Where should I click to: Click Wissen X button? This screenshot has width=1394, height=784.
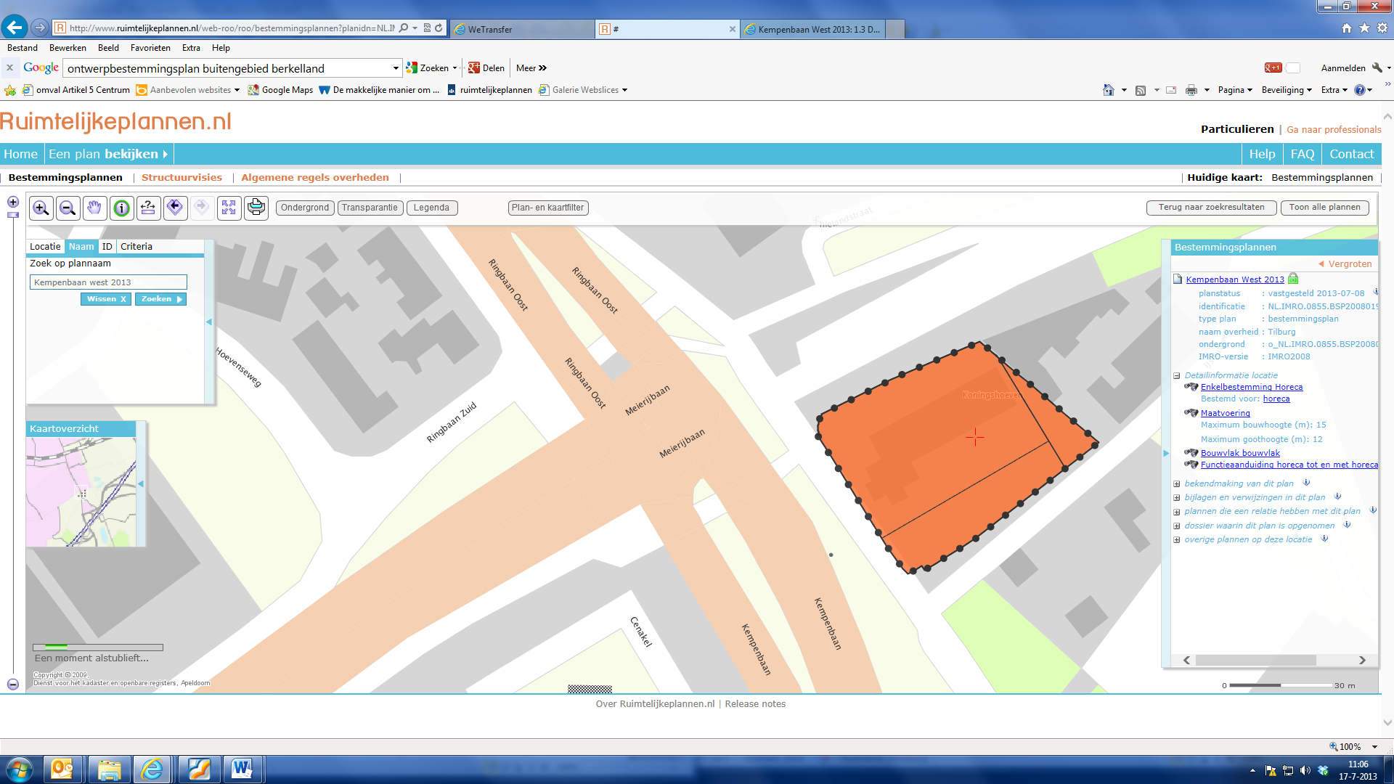pyautogui.click(x=106, y=299)
